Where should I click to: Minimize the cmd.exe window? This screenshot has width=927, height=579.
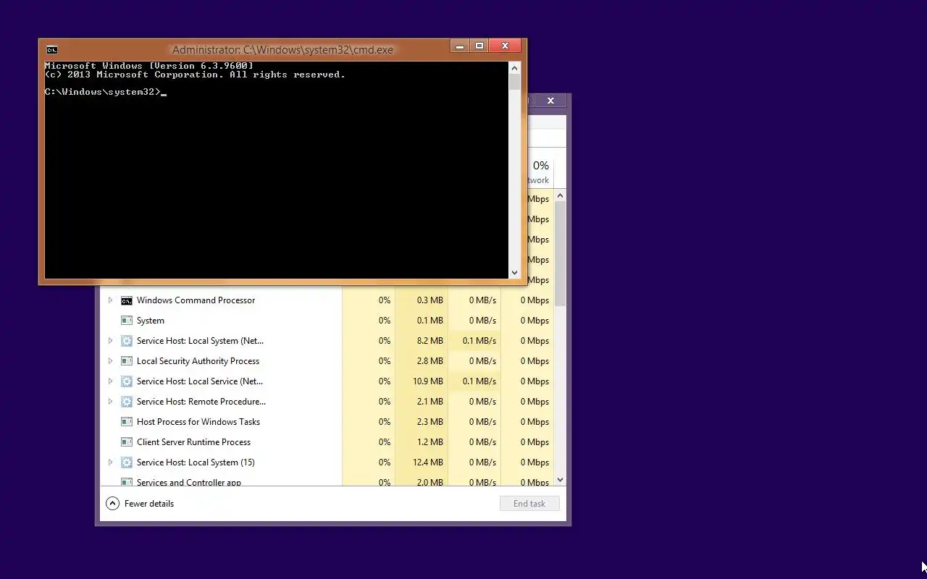pos(460,46)
